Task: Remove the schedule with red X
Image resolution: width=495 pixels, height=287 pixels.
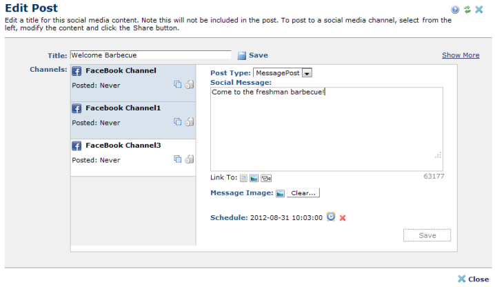Action: tap(343, 218)
